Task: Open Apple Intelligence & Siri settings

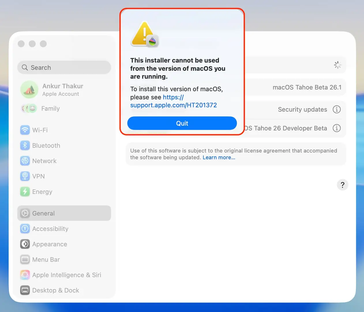Action: [64, 275]
